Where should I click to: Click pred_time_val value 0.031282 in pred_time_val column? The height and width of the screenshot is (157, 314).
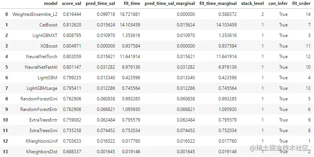pos(106,67)
